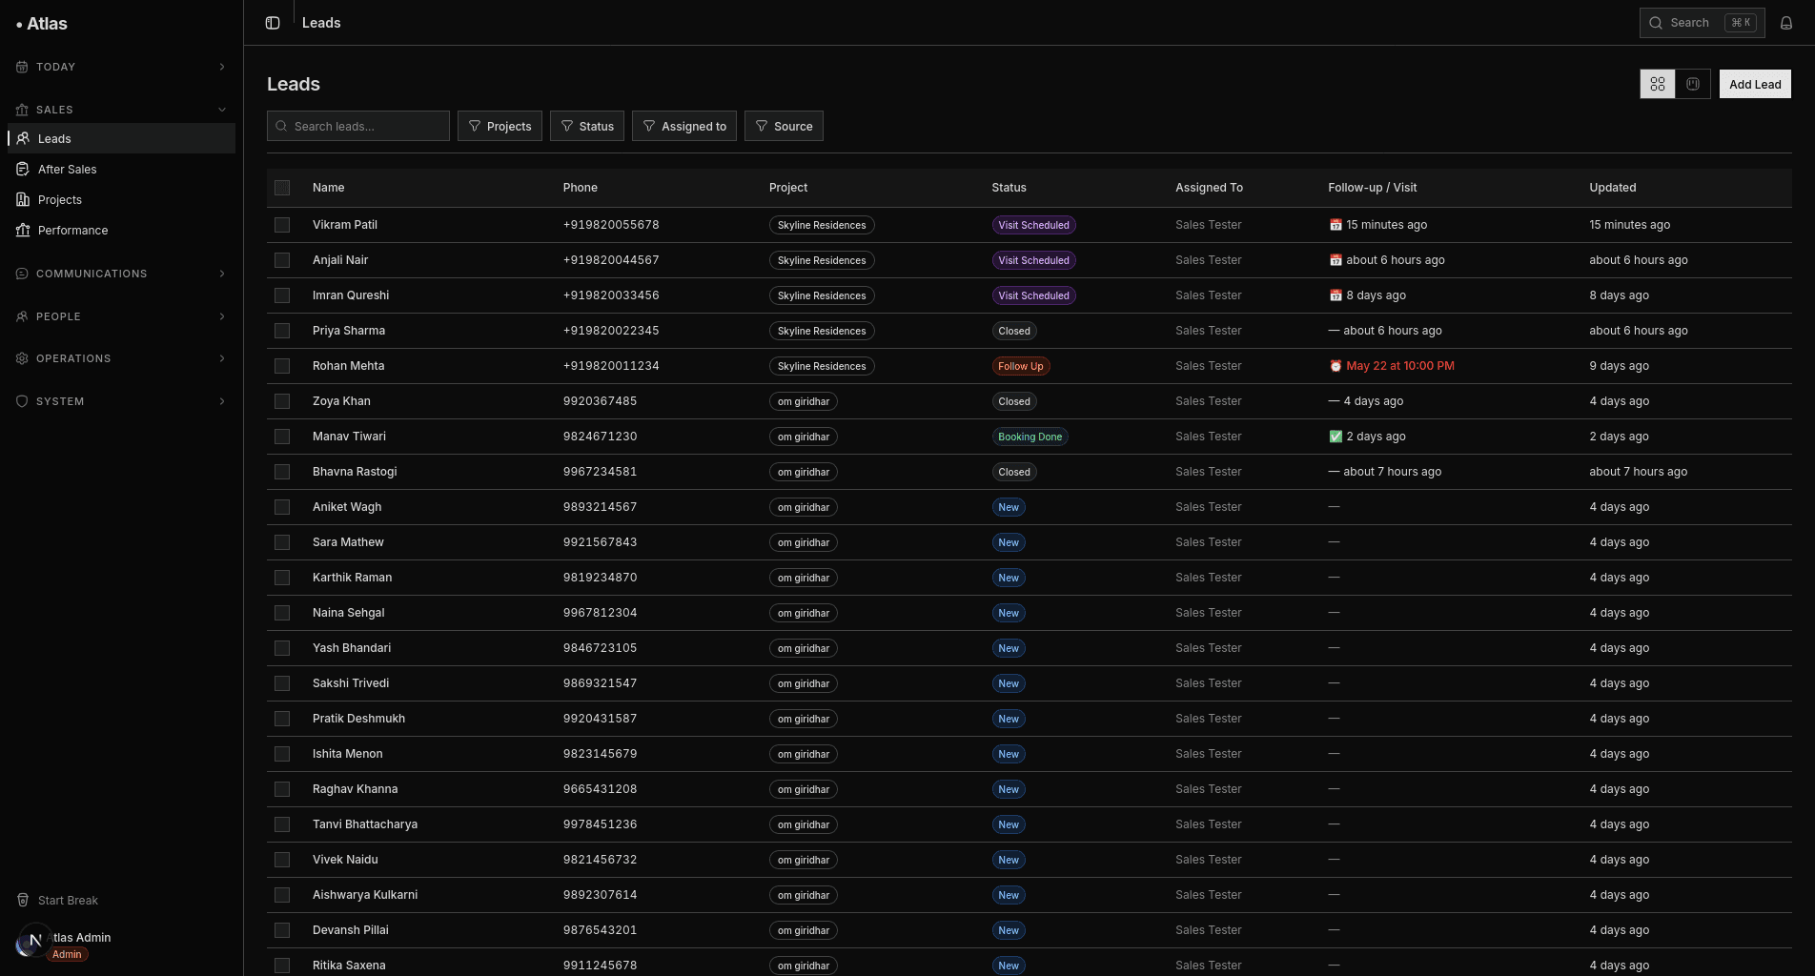
Task: Switch to grid view icon
Action: [x=1658, y=84]
